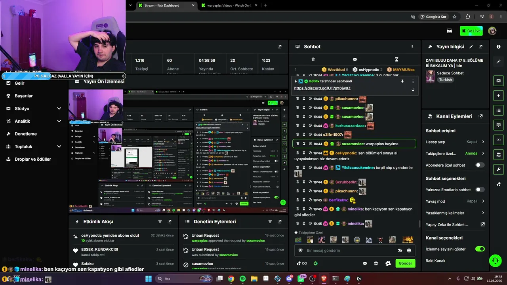507x285 pixels.
Task: Toggle the broadcast signal widget in the right rail
Action: coord(498,139)
